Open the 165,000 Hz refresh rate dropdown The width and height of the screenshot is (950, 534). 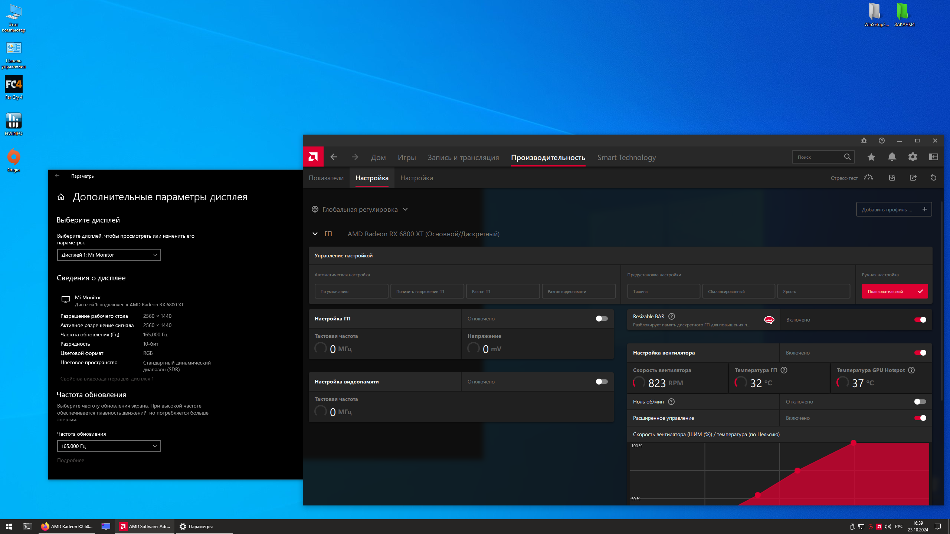[109, 446]
